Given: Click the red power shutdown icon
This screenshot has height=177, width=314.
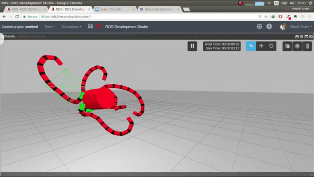Looking at the screenshot, I should (99, 26).
